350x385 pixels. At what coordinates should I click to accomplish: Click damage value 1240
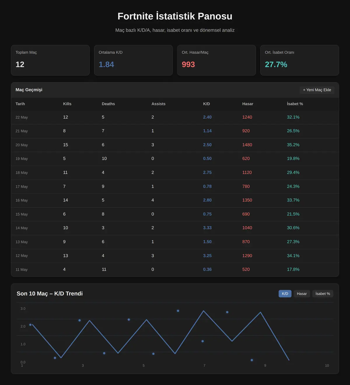tap(247, 117)
